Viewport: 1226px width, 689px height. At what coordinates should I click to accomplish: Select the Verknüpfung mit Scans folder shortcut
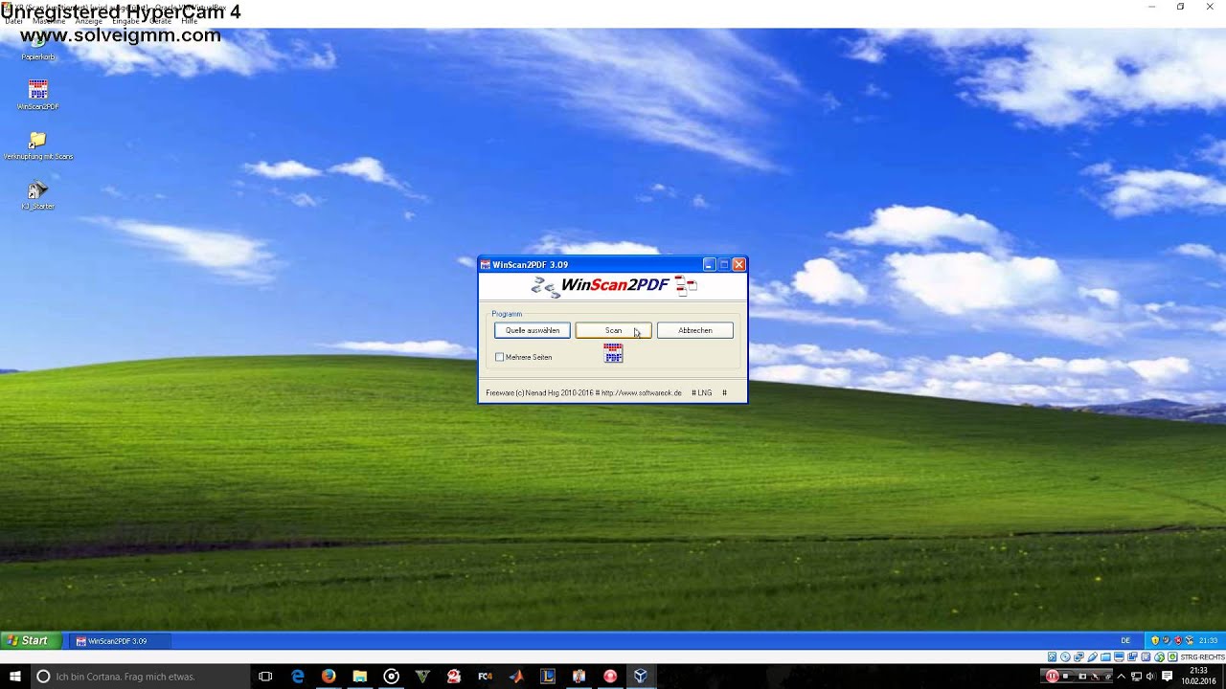pos(38,145)
